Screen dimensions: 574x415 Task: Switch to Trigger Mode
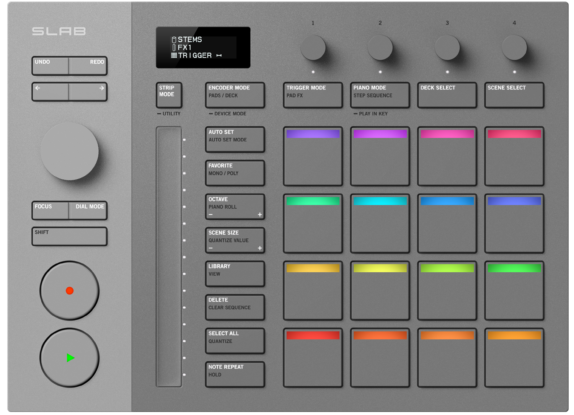(x=313, y=95)
